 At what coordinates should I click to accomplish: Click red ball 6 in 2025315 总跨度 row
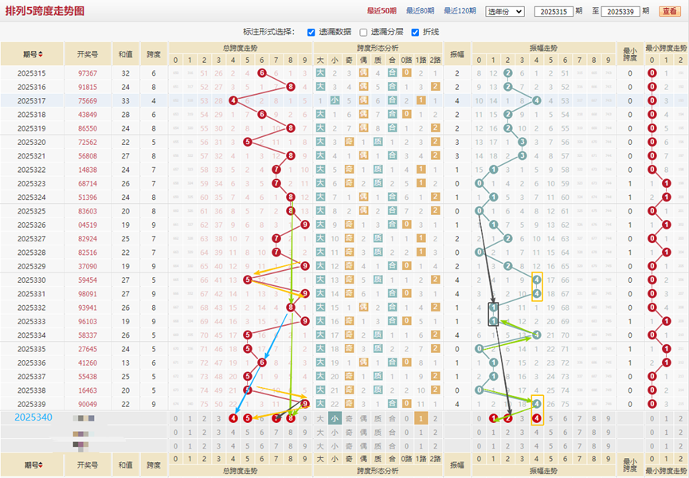click(x=262, y=73)
